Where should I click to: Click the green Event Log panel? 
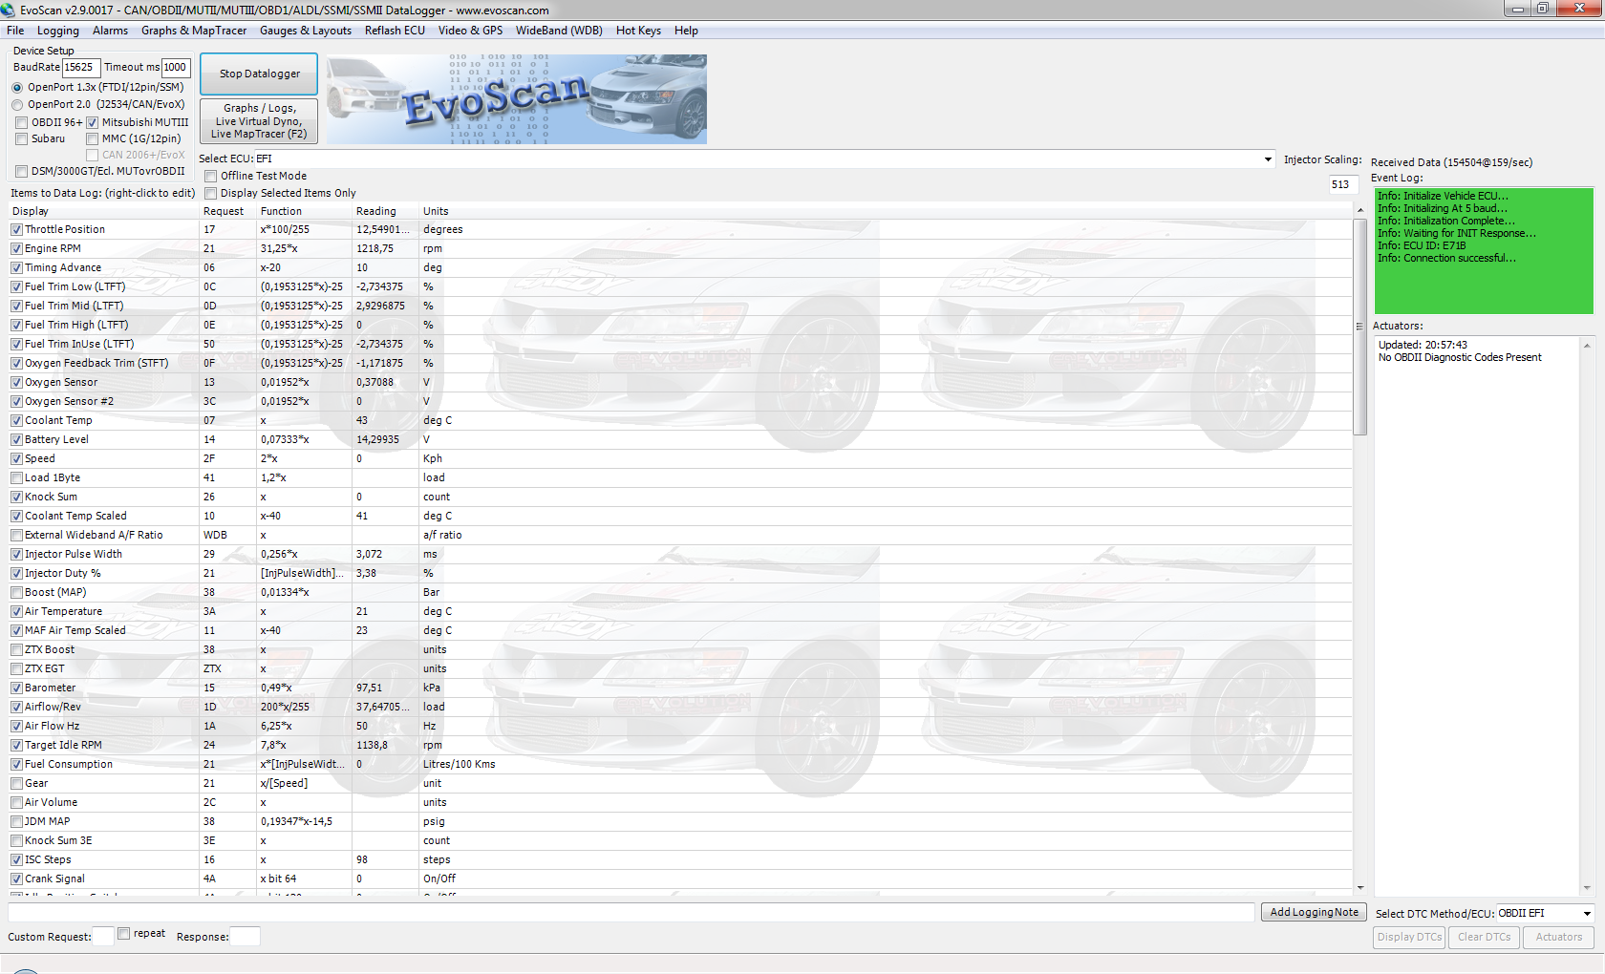click(x=1484, y=251)
